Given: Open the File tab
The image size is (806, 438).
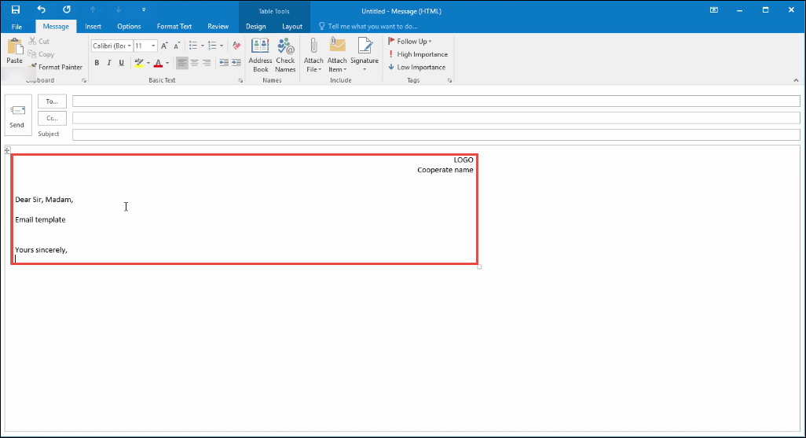Looking at the screenshot, I should (x=17, y=26).
